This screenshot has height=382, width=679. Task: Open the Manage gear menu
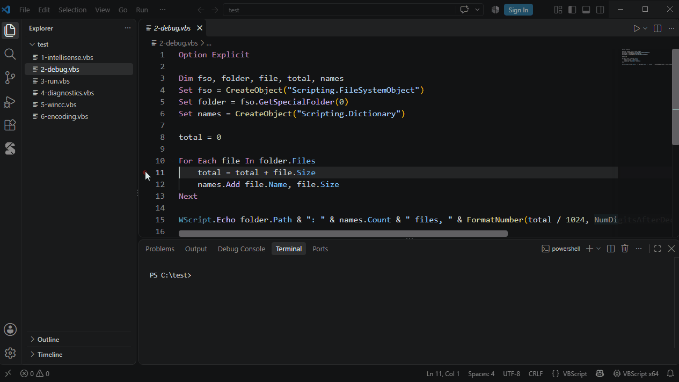coord(10,353)
